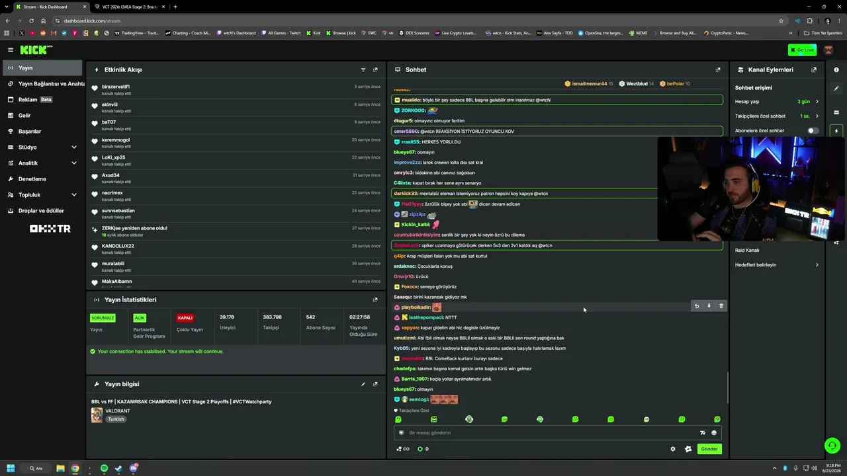
Task: Open the wtcN's Dashboard bookmark
Action: [236, 33]
